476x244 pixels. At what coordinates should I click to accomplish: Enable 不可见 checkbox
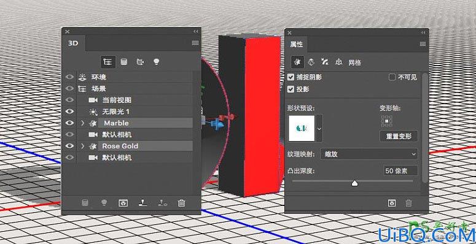pyautogui.click(x=392, y=77)
